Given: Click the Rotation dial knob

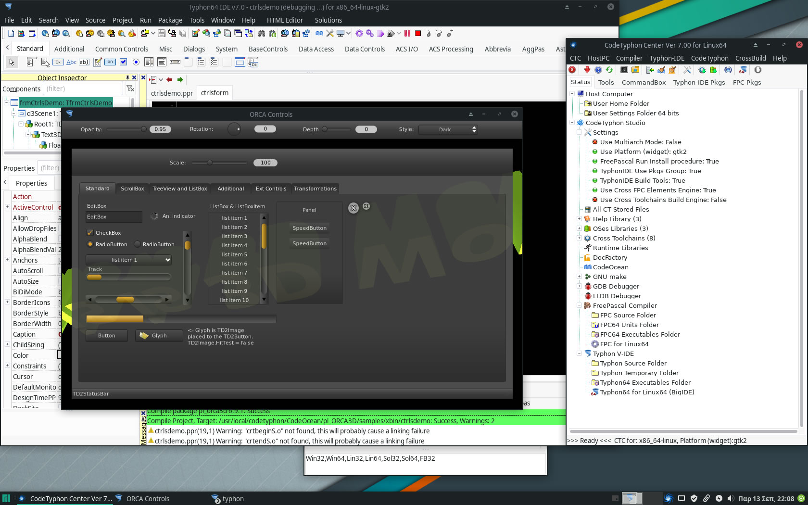Looking at the screenshot, I should [234, 129].
